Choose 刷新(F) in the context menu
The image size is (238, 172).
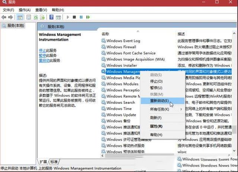[163, 118]
